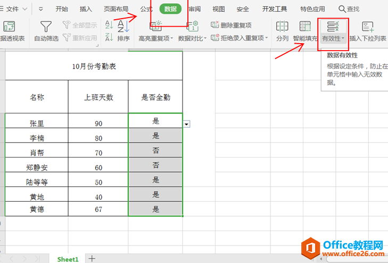Insert a 数据透视表 pivot table

point(11,31)
